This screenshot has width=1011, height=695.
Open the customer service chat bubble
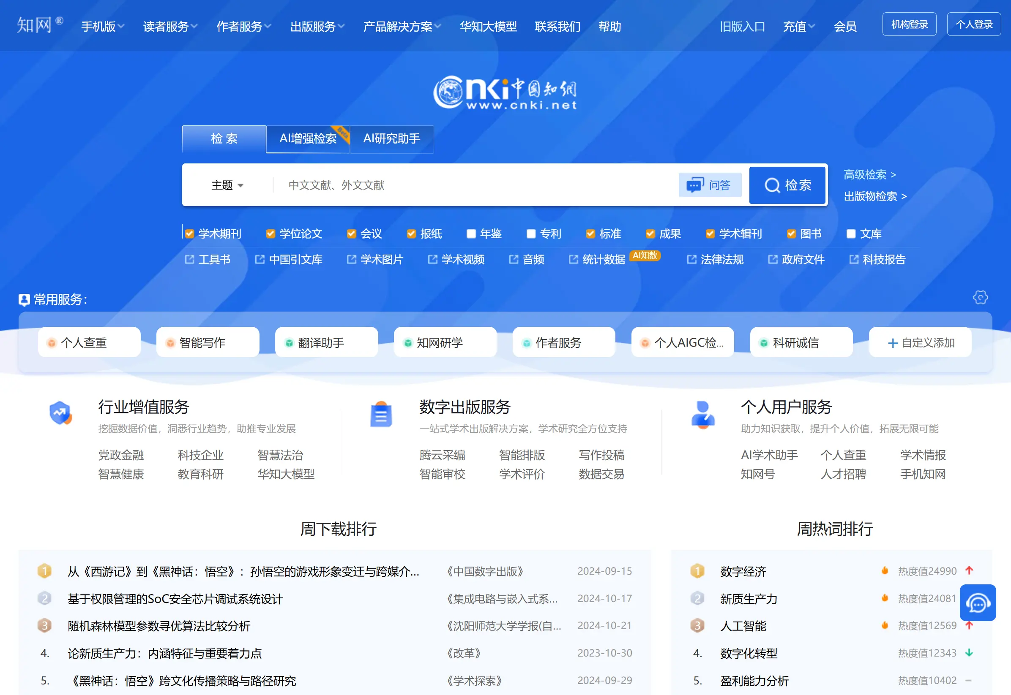(978, 602)
